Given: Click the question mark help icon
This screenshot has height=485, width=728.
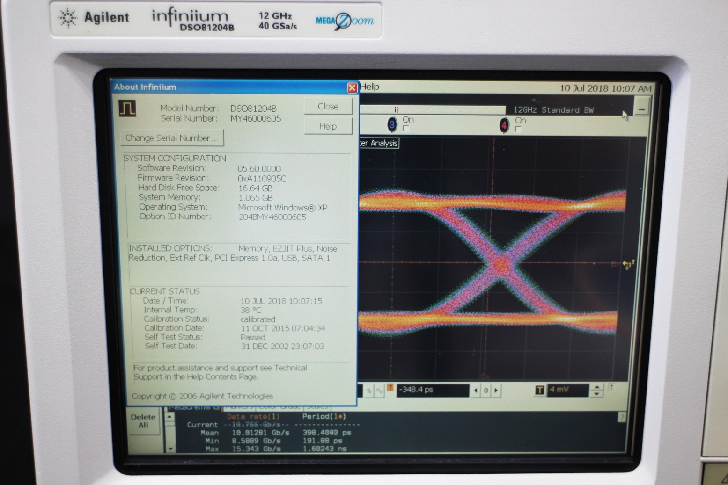Looking at the screenshot, I should pos(621,417).
